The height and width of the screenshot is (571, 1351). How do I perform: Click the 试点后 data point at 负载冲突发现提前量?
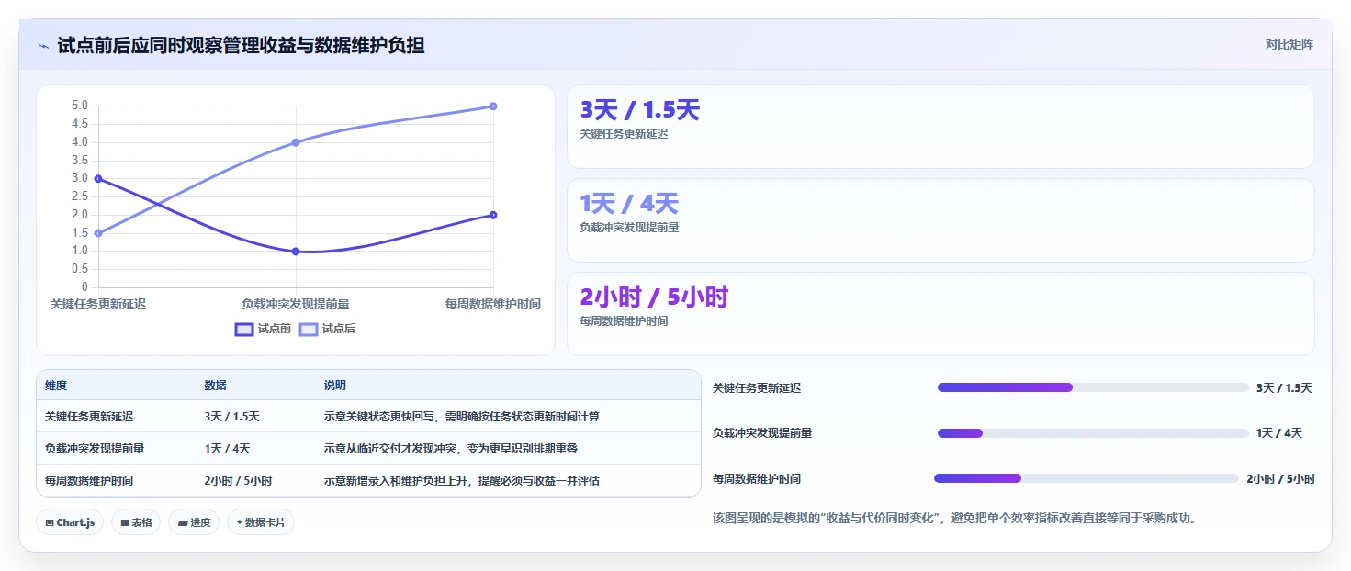[x=296, y=142]
